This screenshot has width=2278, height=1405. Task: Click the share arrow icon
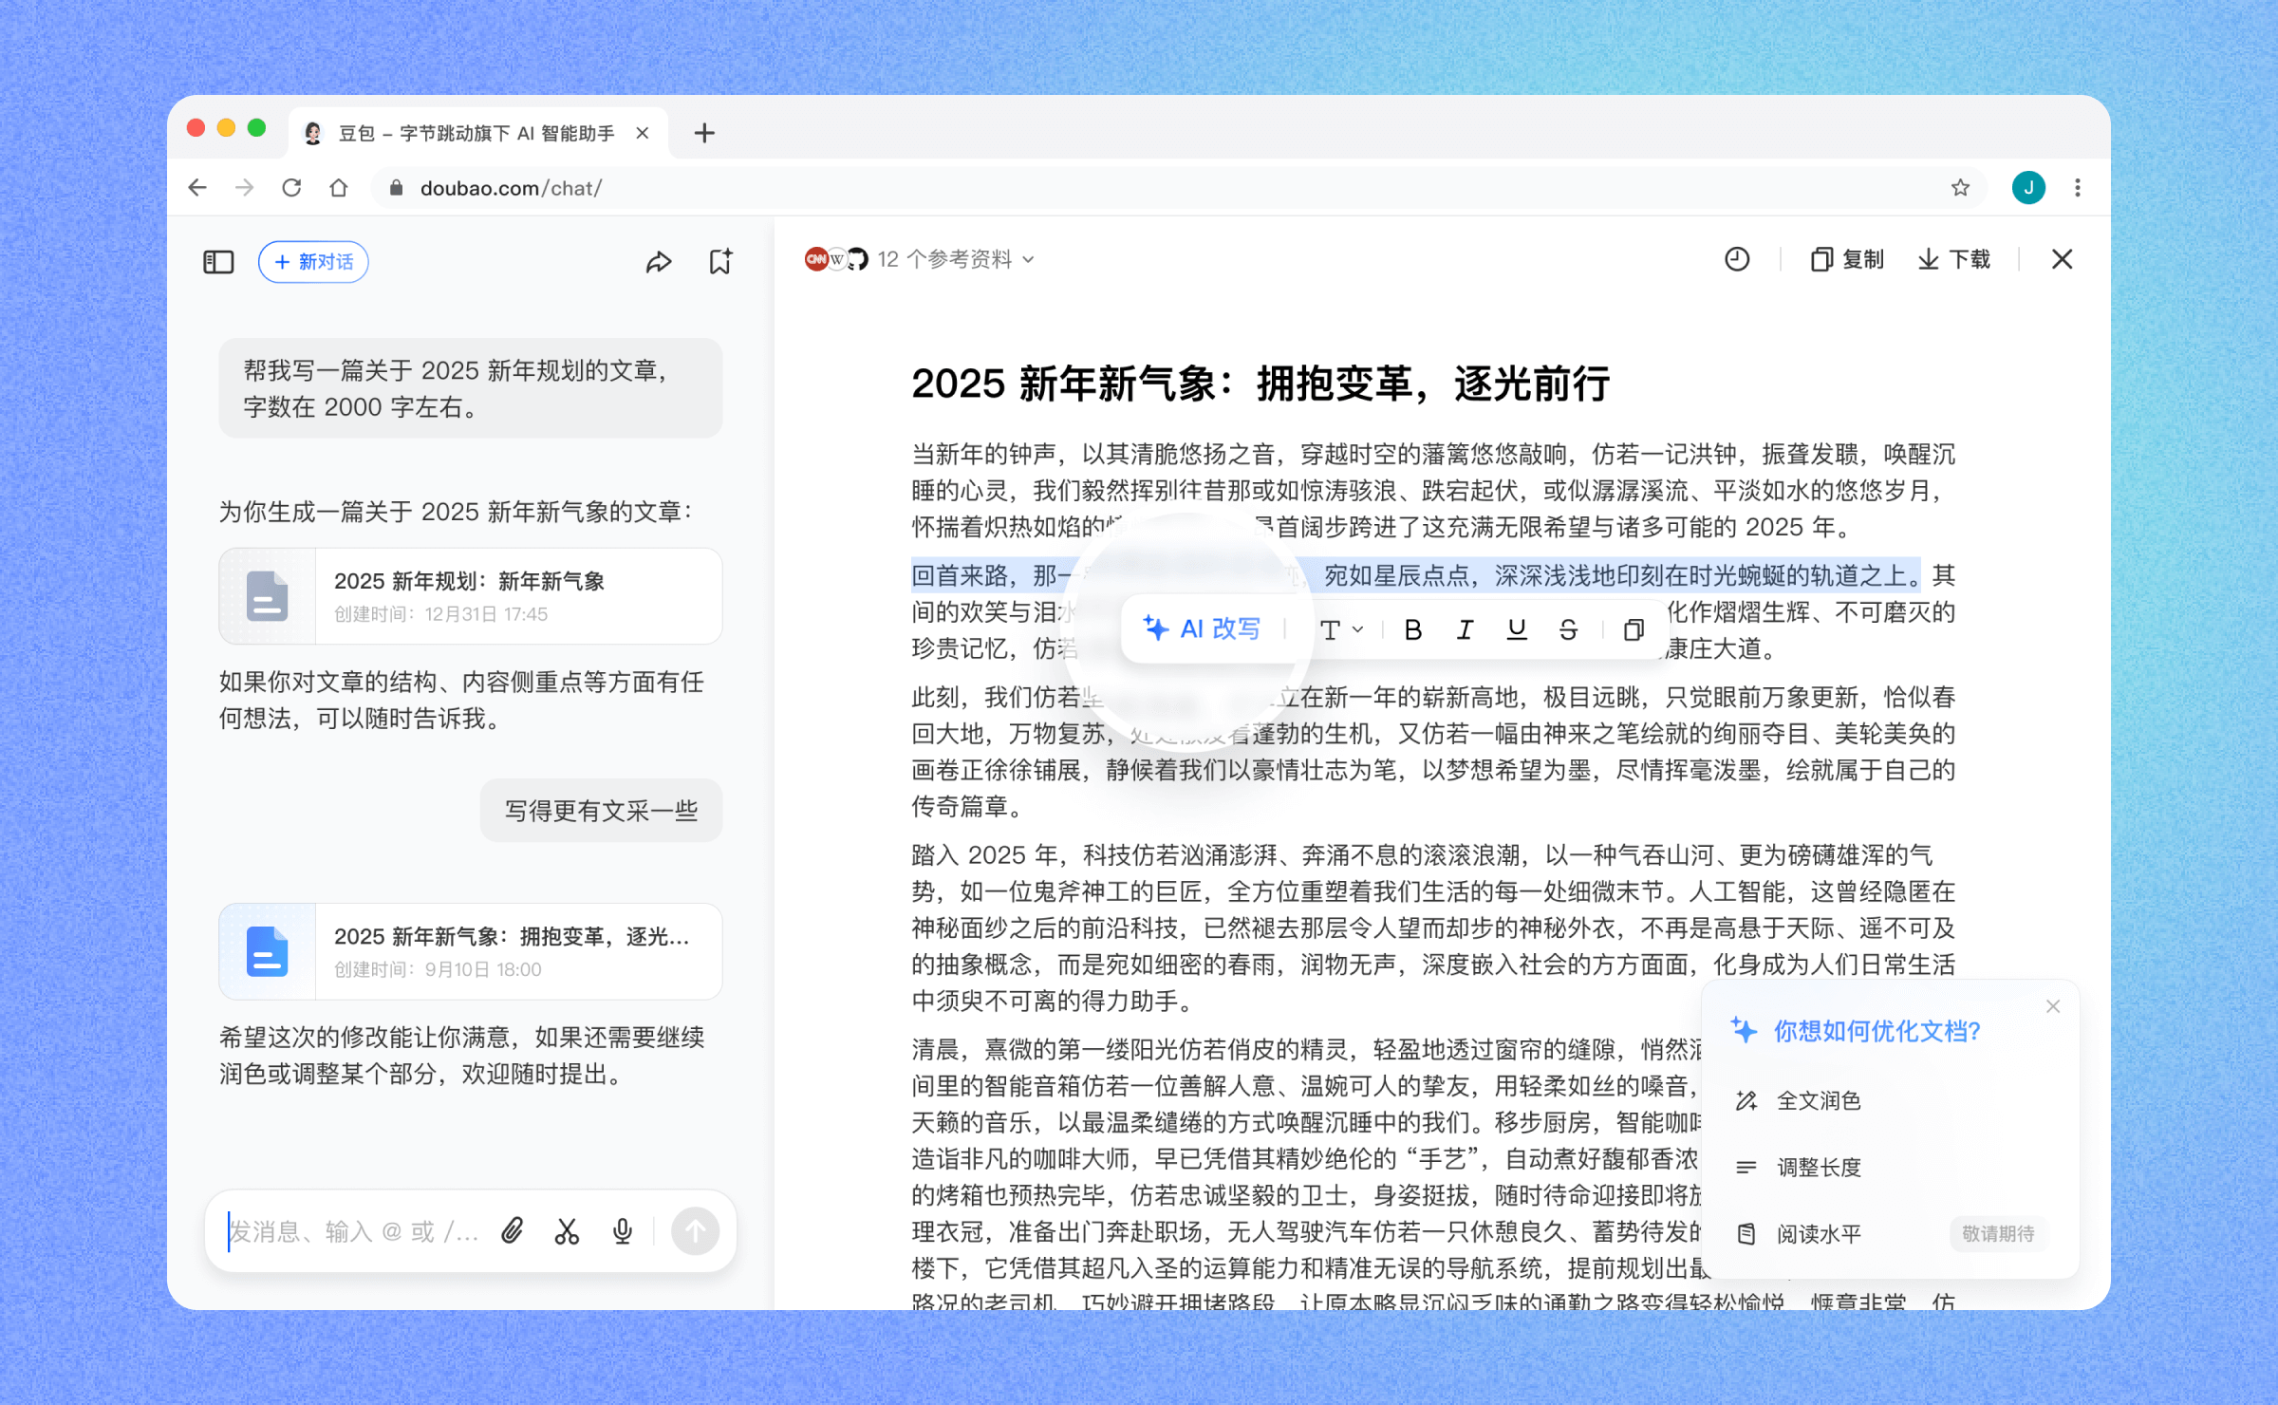click(658, 261)
